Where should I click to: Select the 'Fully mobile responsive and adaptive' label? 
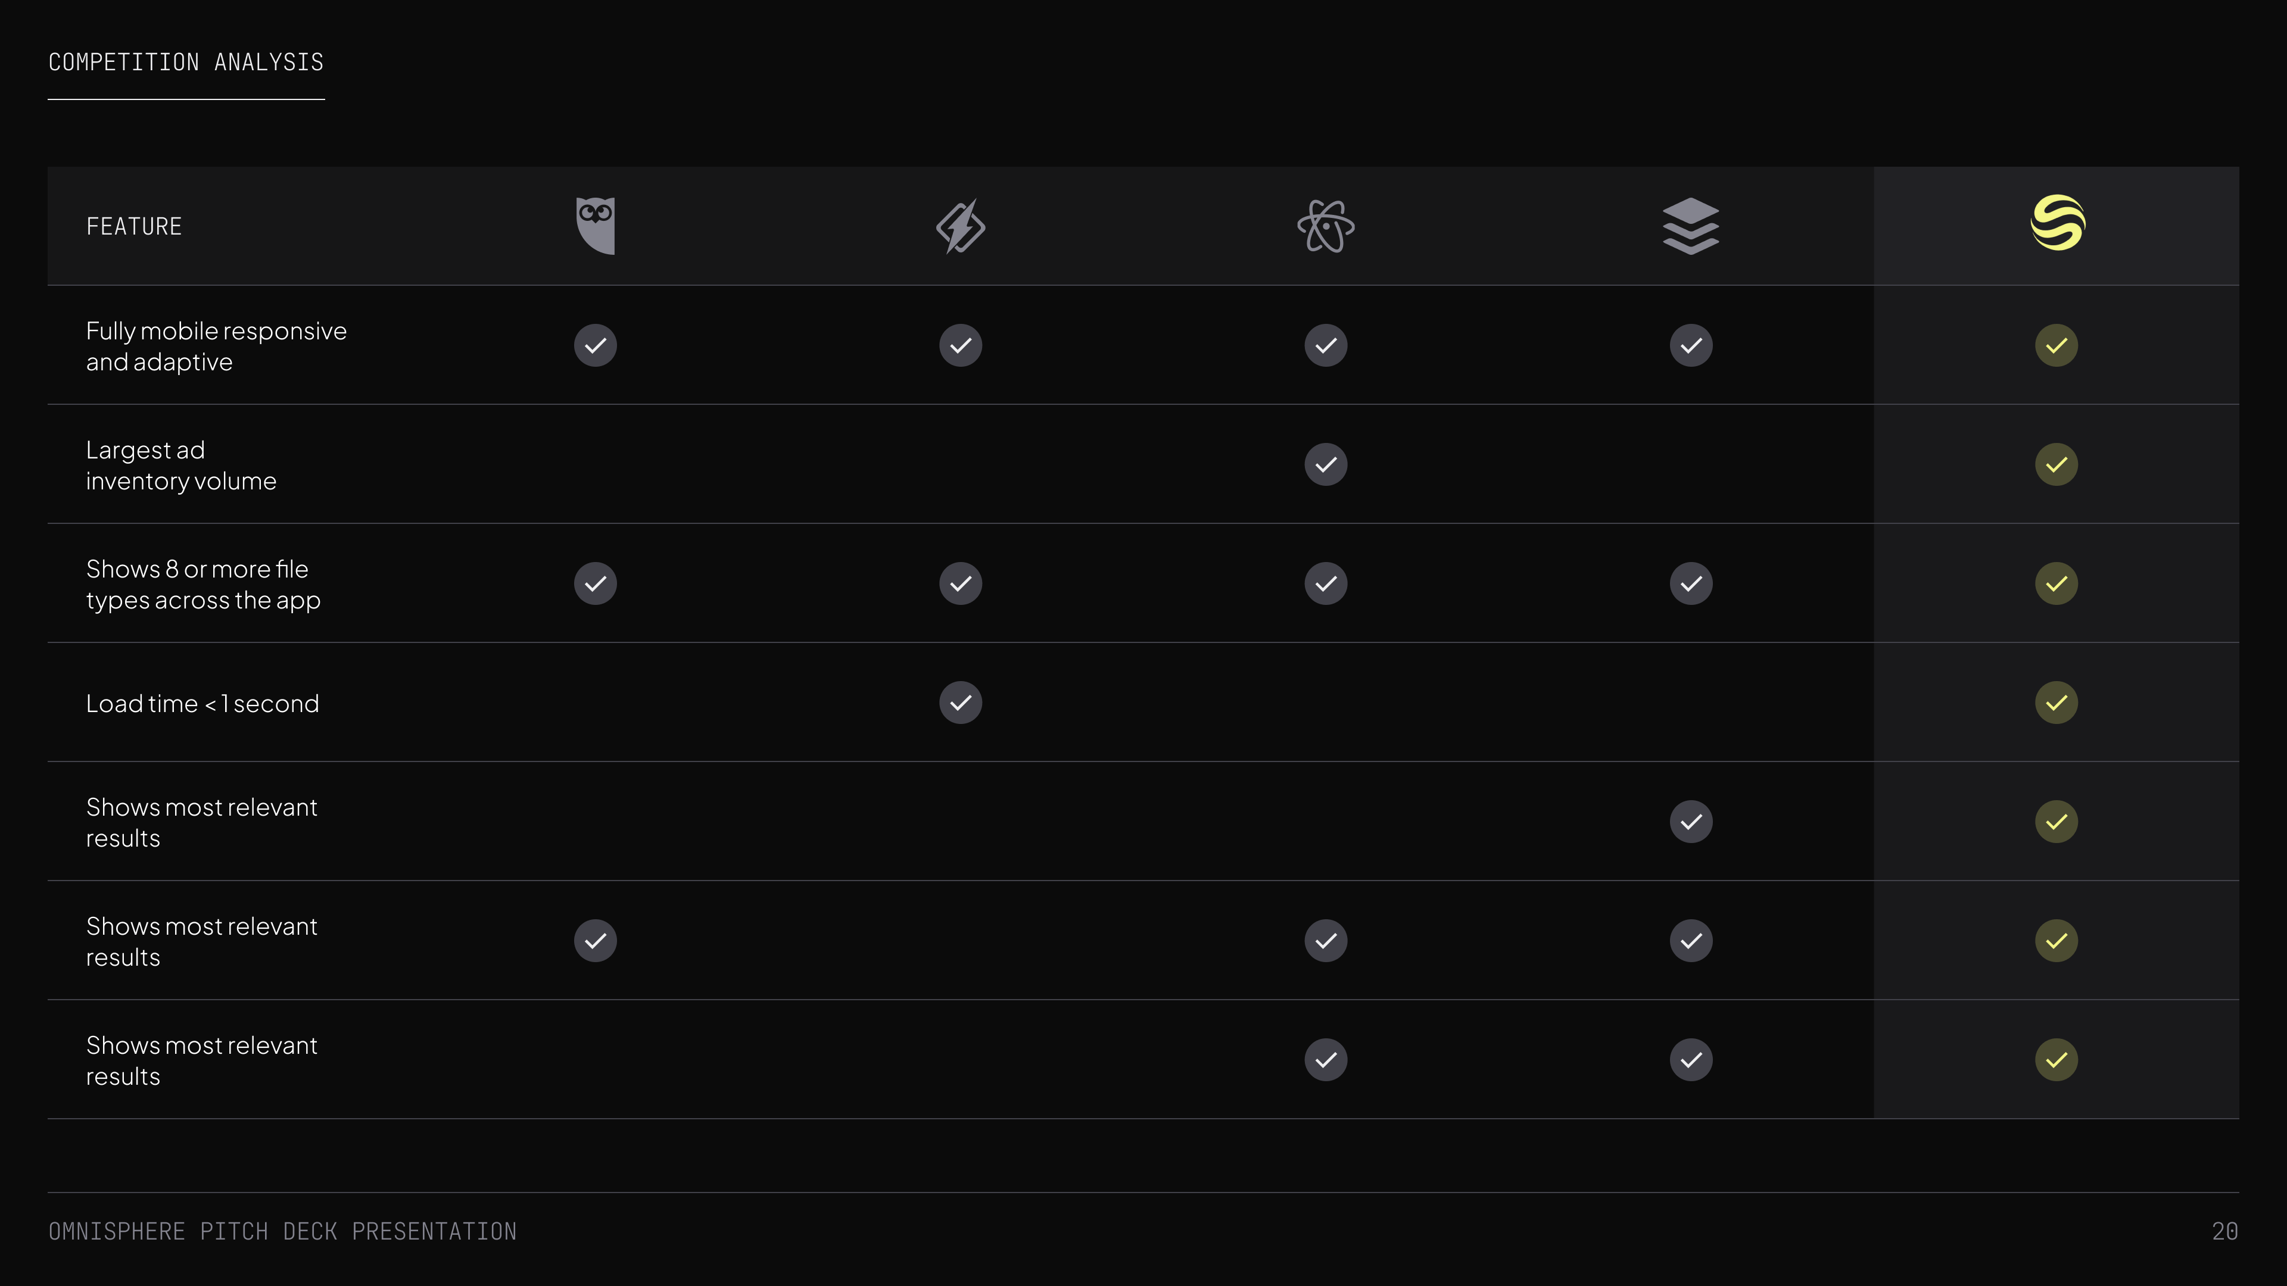[216, 346]
